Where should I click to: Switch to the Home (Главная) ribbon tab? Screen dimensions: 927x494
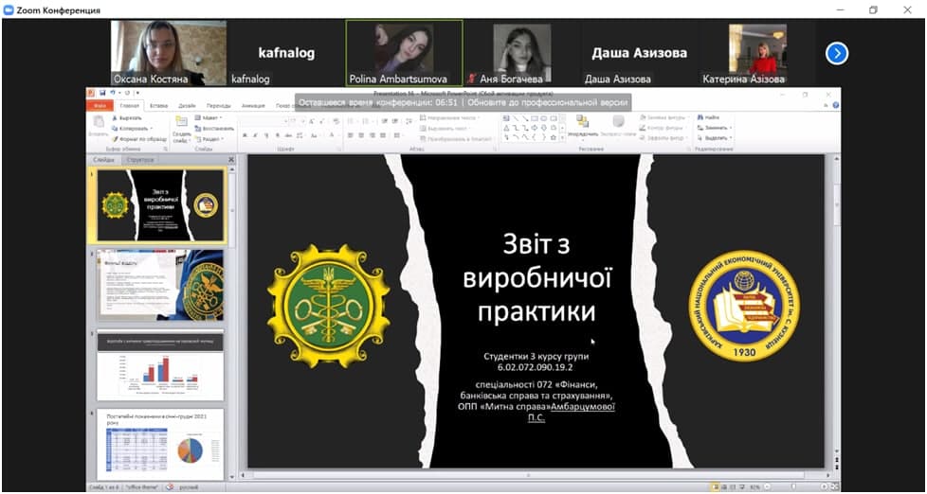tap(130, 106)
